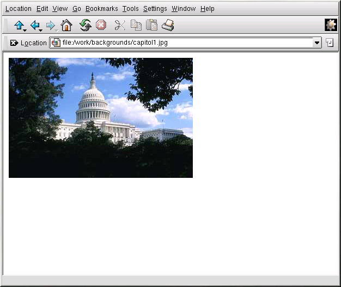Open the Tools menu
The image size is (341, 287).
(130, 9)
